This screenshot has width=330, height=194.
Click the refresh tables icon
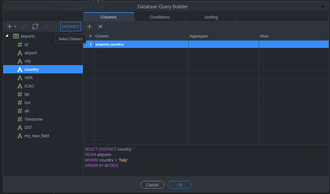click(35, 26)
